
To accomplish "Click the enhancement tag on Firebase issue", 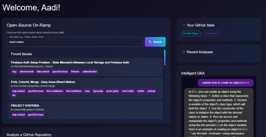I will click(x=27, y=72).
